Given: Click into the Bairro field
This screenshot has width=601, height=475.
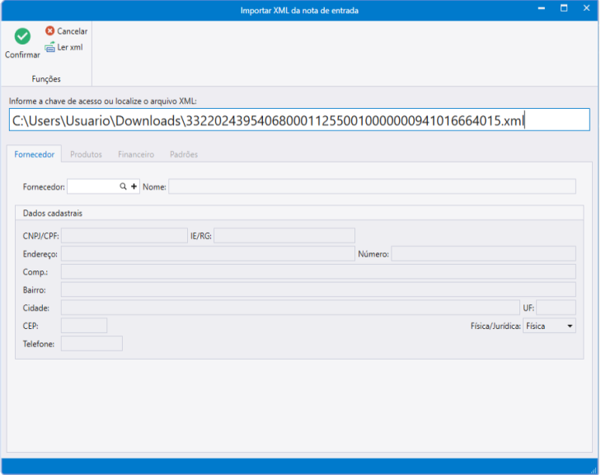Looking at the screenshot, I should coord(318,289).
